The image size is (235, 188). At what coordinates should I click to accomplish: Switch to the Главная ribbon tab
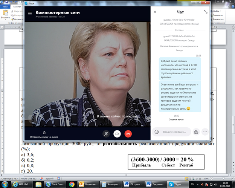(x=17, y=6)
